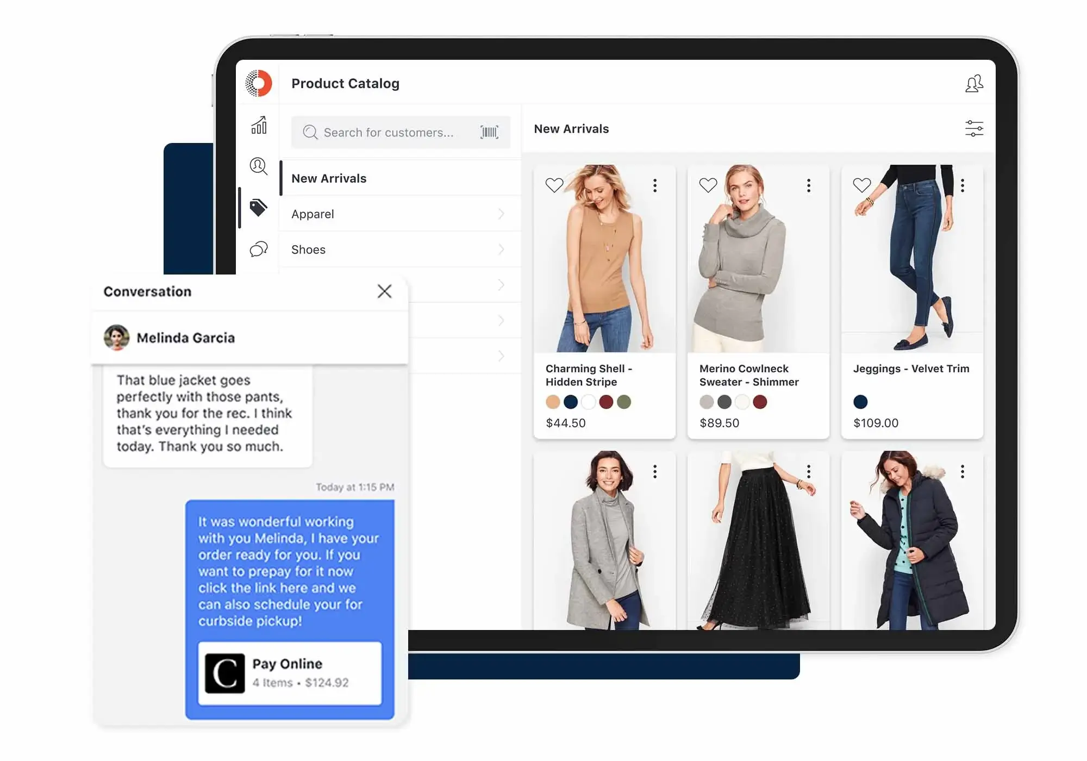The width and height of the screenshot is (1087, 761).
Task: Click the Today at 1:15 PM timestamp
Action: tap(355, 487)
